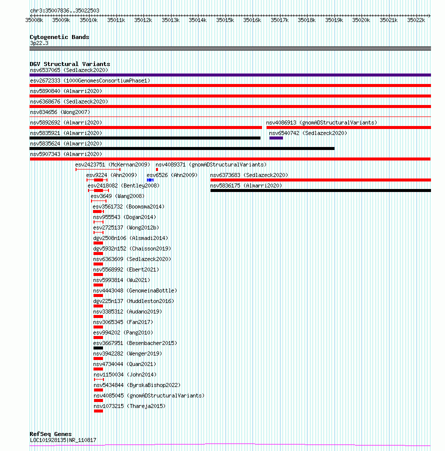This screenshot has height=451, width=445.
Task: Open esv9224 (Ahn2009) label
Action: [x=111, y=175]
